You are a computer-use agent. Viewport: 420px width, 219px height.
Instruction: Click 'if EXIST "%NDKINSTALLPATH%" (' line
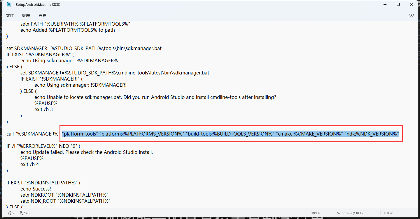(x=43, y=183)
